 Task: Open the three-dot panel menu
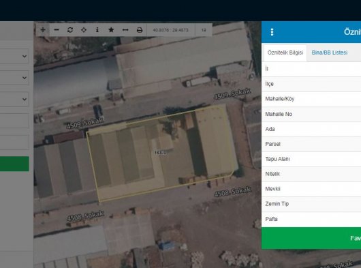coord(272,32)
